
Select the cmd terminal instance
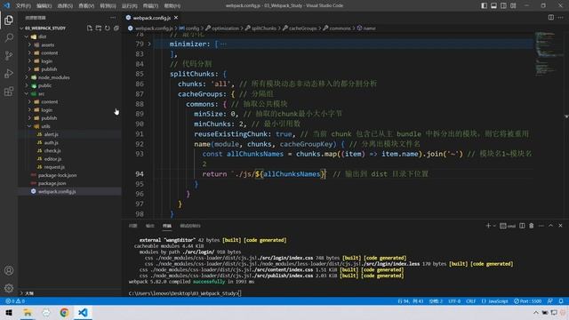tap(508, 226)
